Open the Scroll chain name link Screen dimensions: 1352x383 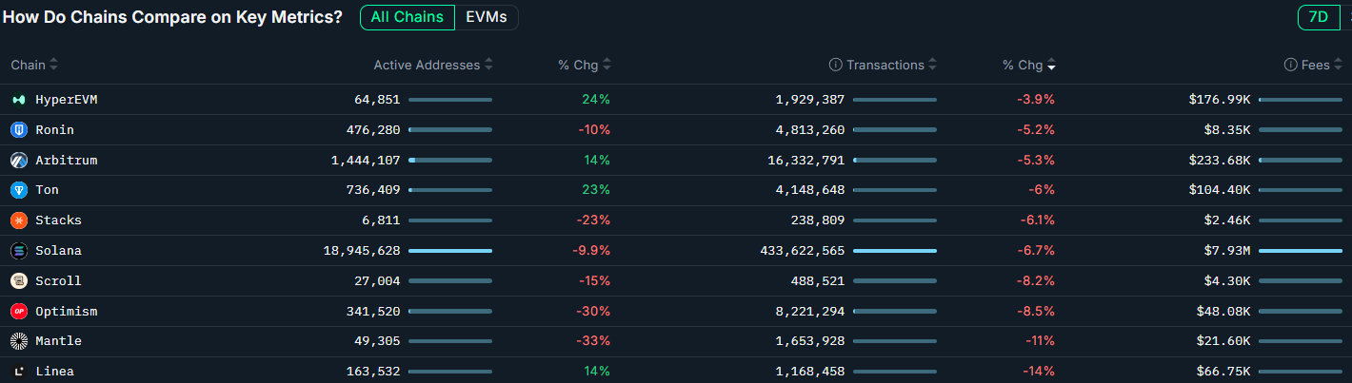58,281
